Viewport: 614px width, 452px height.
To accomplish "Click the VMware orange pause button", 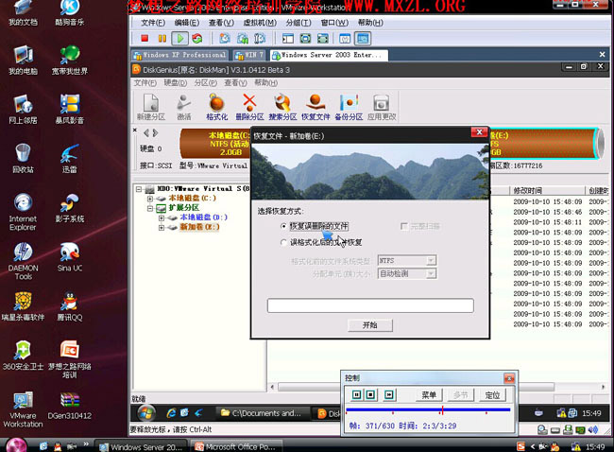I will tap(162, 39).
